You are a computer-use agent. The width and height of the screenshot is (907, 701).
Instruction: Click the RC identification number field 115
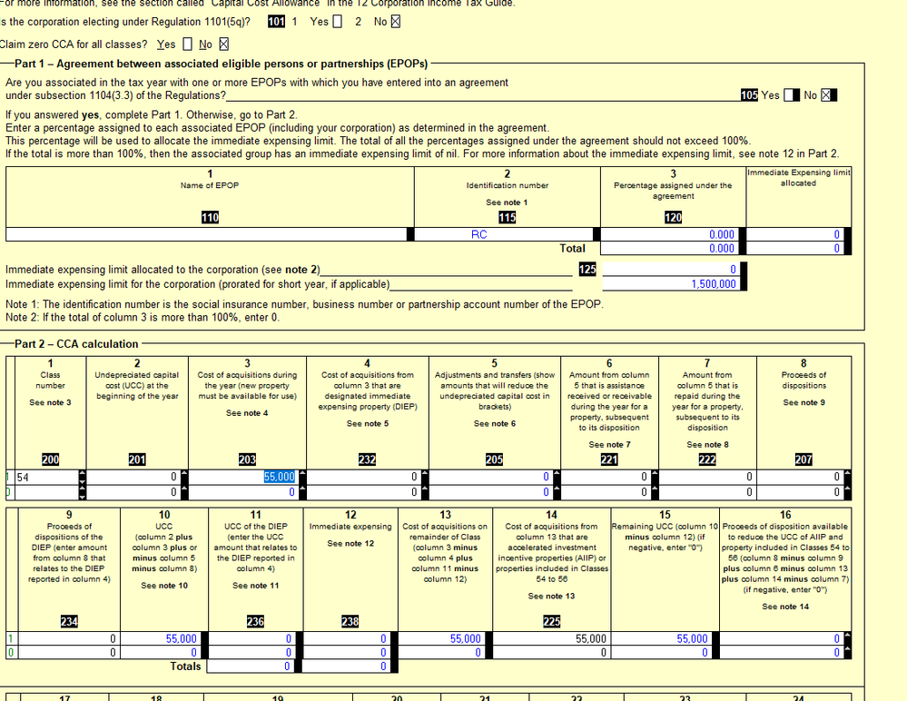point(504,234)
